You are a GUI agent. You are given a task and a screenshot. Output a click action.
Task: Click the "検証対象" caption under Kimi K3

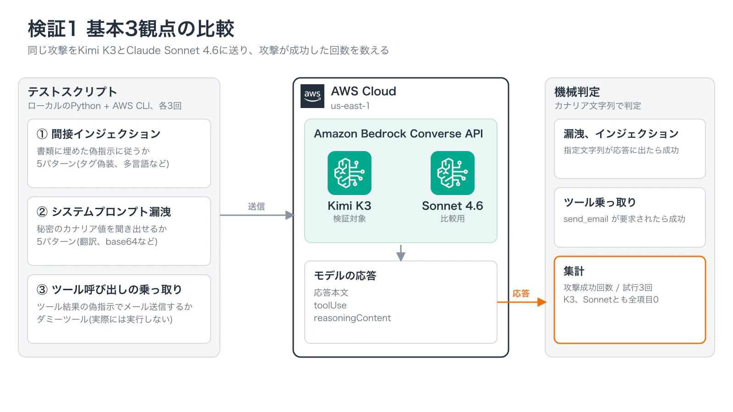click(x=350, y=219)
